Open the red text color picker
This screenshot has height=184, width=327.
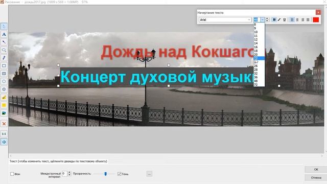316,19
